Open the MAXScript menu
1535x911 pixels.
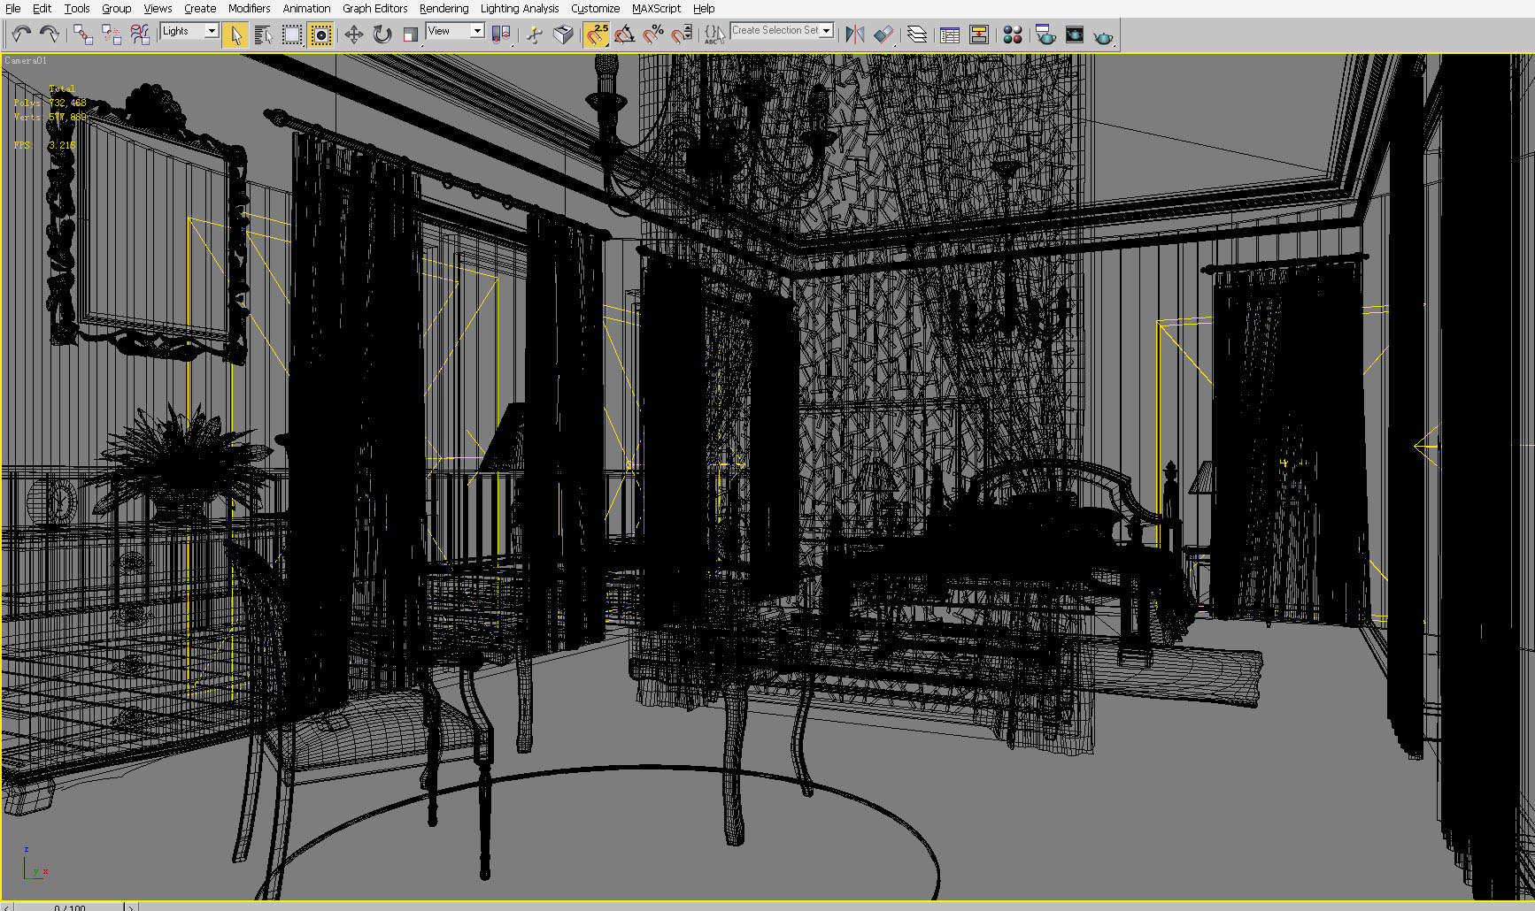656,8
